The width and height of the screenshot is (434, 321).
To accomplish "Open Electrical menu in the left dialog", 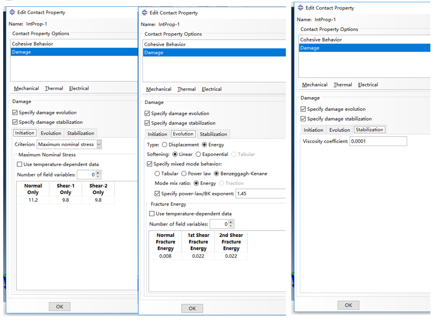I will pyautogui.click(x=79, y=89).
